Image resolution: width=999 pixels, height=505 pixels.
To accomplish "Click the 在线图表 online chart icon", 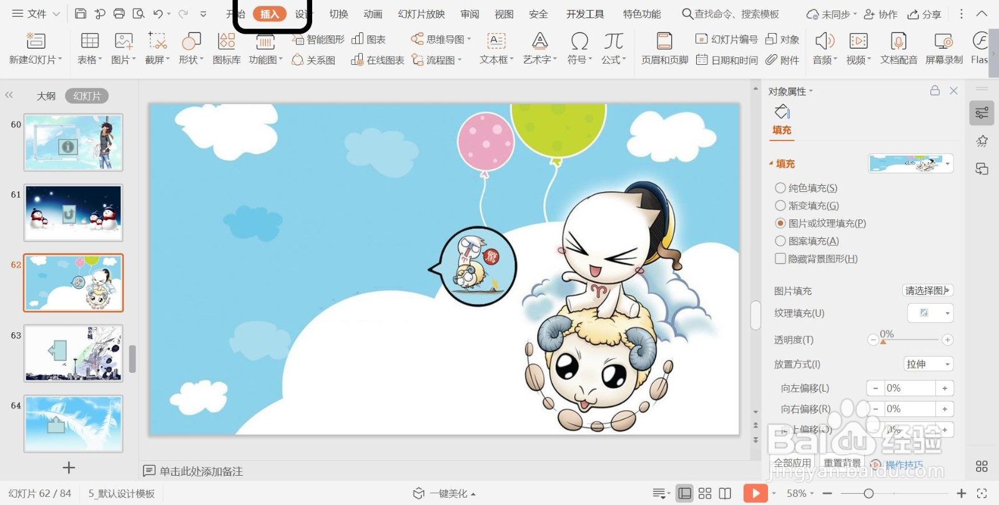I will click(x=357, y=60).
